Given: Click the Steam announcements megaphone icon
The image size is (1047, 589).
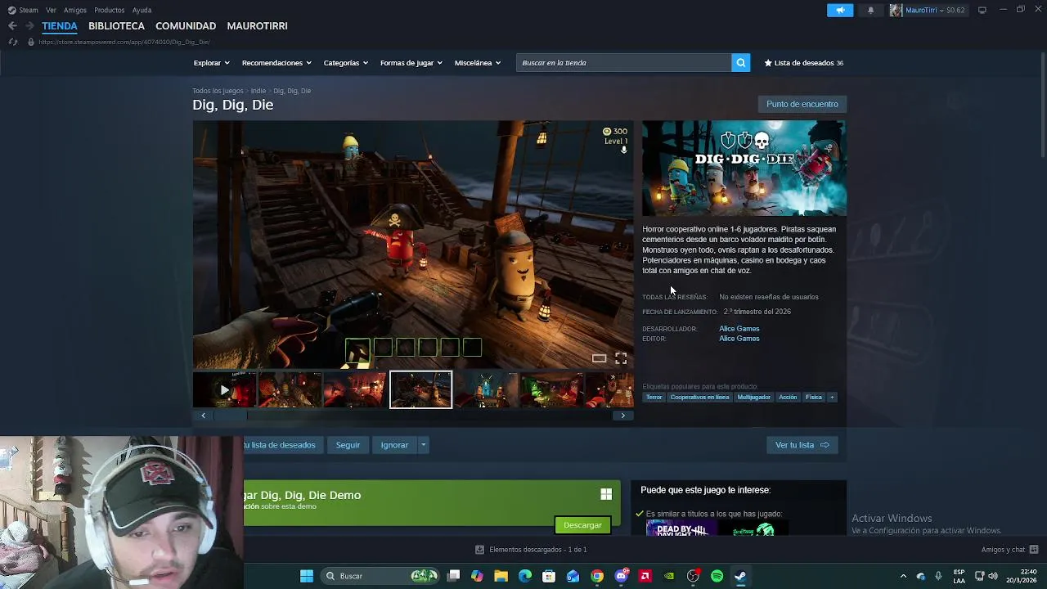Looking at the screenshot, I should tap(840, 10).
